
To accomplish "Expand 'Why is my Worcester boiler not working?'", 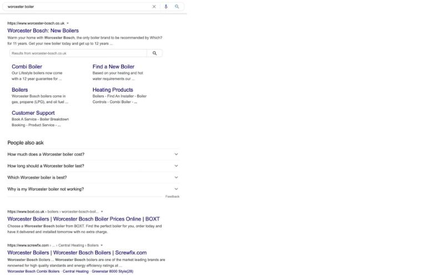I will coord(93,189).
